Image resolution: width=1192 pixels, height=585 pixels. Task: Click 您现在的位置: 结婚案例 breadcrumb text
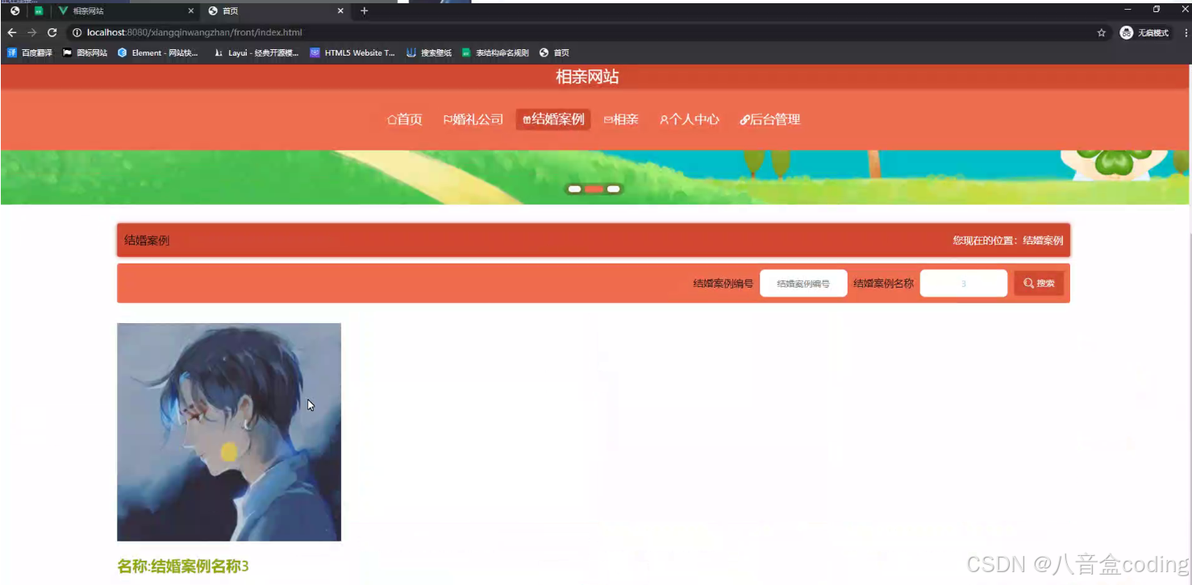coord(1008,241)
